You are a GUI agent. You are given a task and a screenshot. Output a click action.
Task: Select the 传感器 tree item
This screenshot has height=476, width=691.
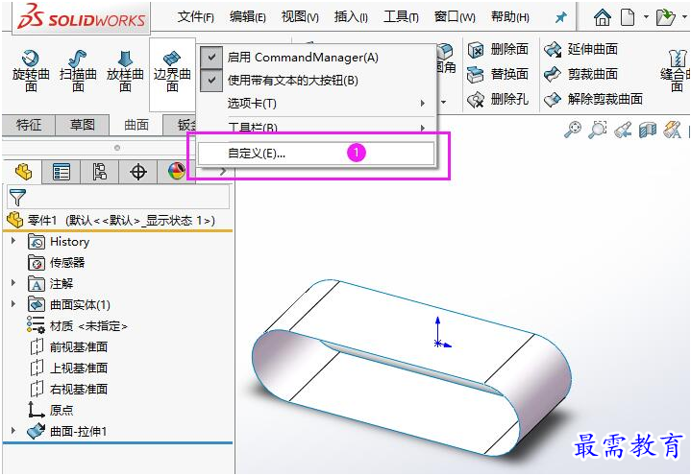[56, 263]
